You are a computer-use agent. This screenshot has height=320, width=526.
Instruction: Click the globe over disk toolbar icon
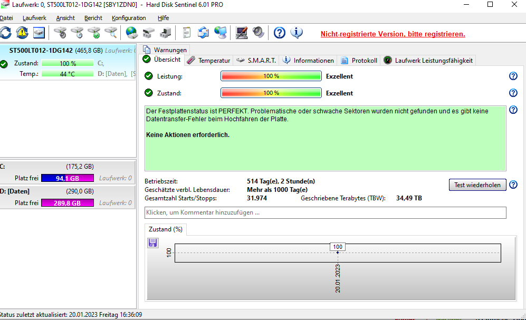(131, 33)
